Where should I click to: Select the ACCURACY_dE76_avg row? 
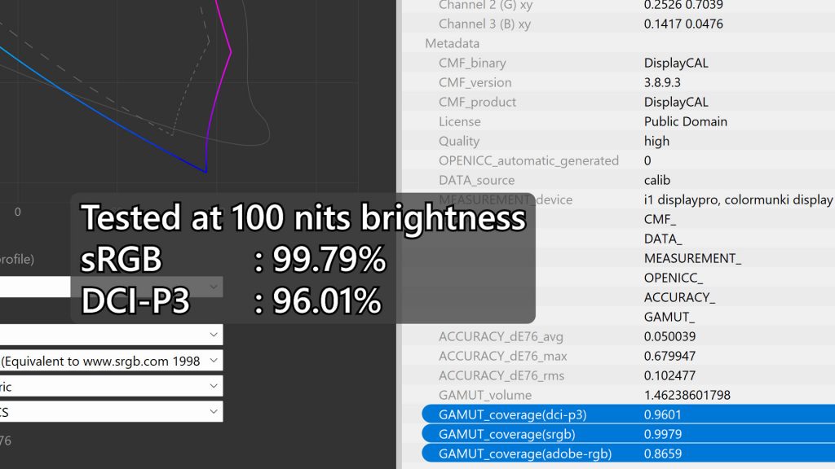618,336
